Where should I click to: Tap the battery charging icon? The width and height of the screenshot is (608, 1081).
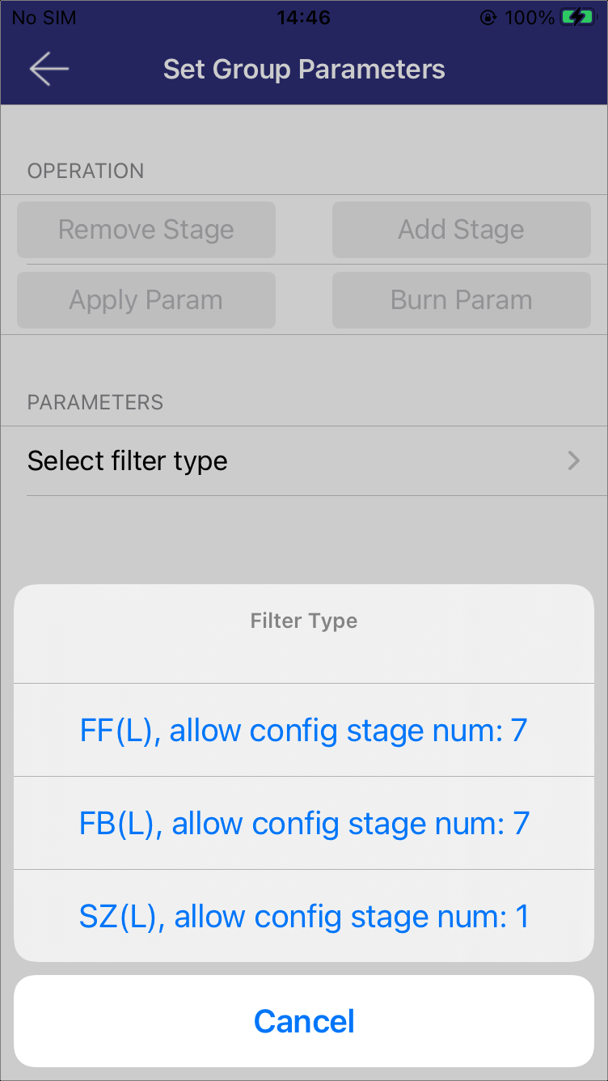click(x=578, y=17)
